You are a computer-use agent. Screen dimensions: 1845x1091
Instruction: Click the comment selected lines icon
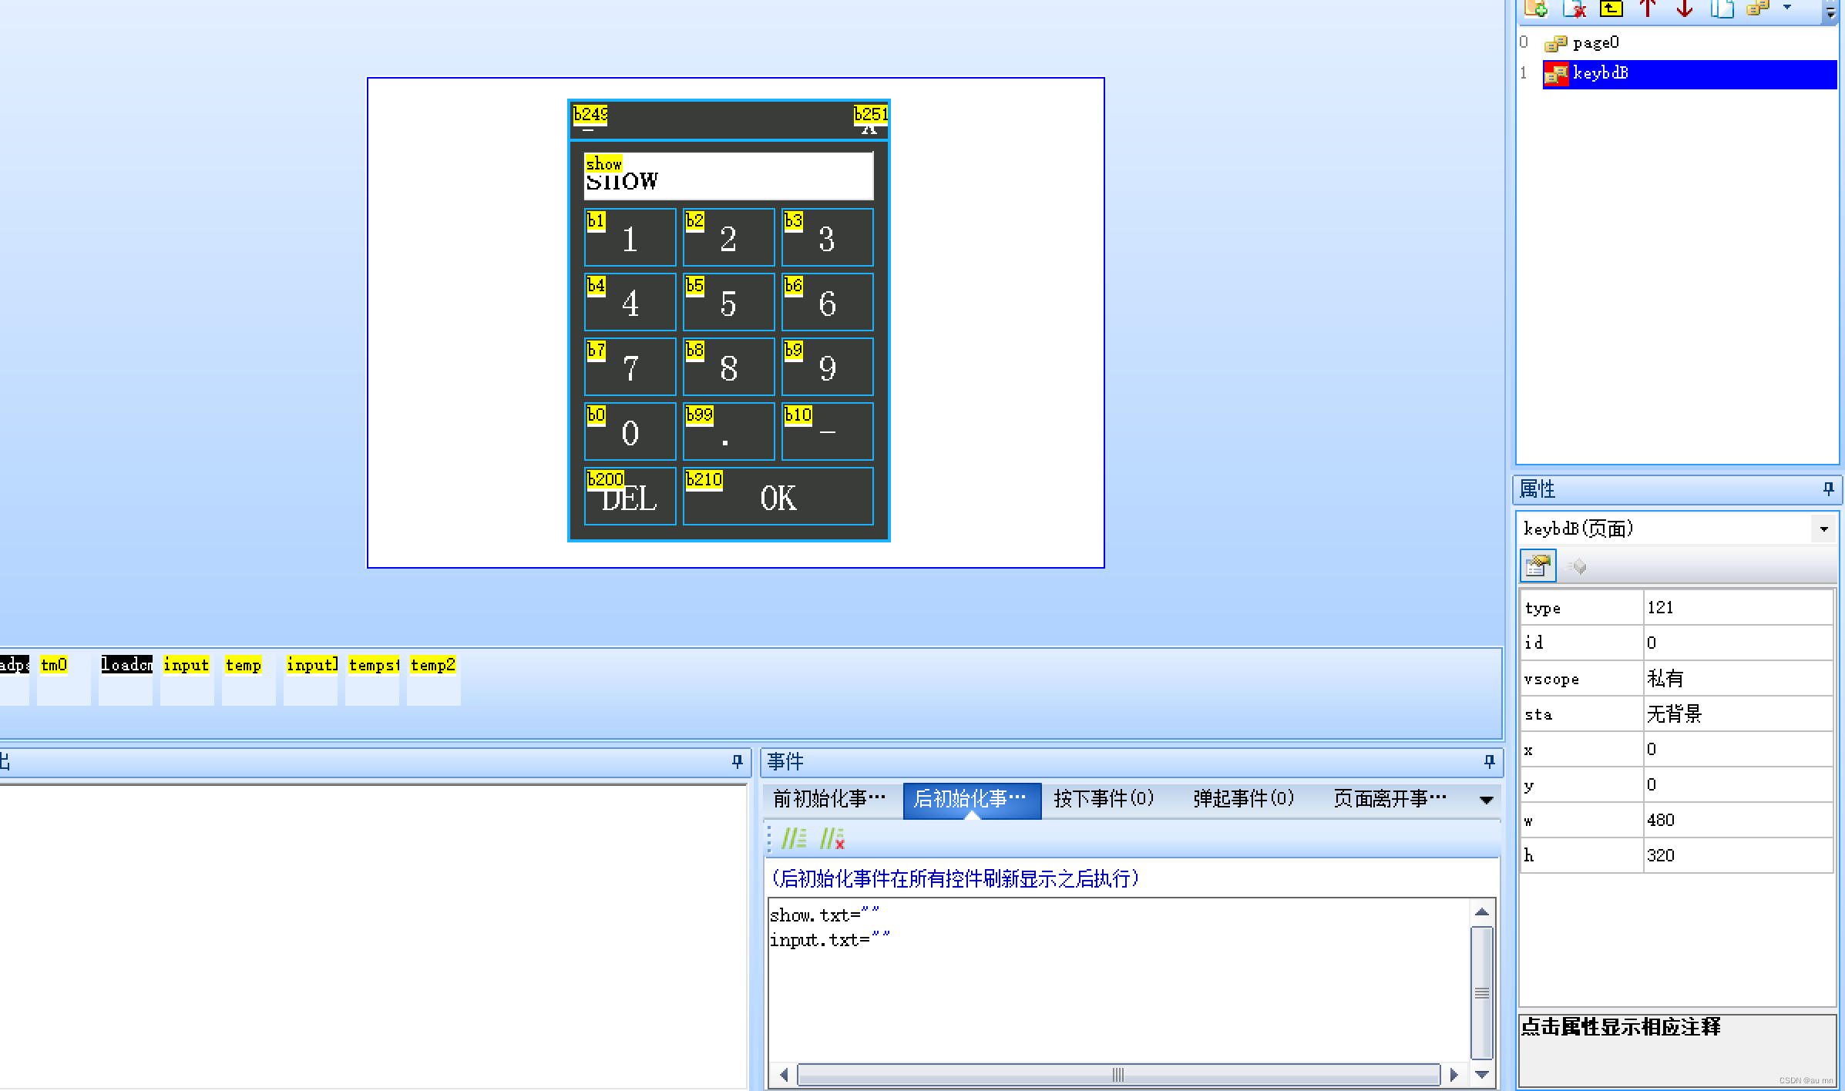795,838
